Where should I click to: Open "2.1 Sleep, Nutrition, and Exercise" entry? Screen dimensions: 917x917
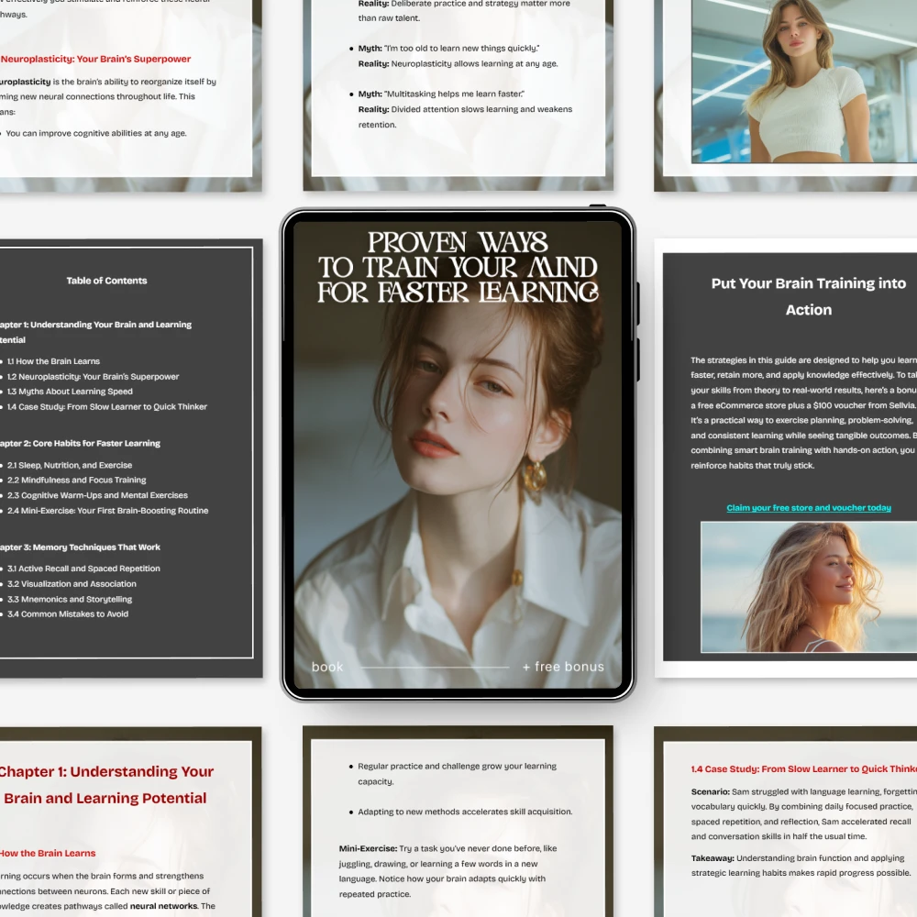pyautogui.click(x=70, y=465)
